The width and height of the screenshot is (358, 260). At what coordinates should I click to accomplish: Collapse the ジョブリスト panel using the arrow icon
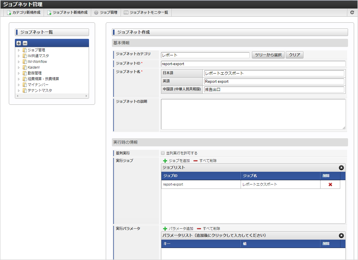(341, 168)
